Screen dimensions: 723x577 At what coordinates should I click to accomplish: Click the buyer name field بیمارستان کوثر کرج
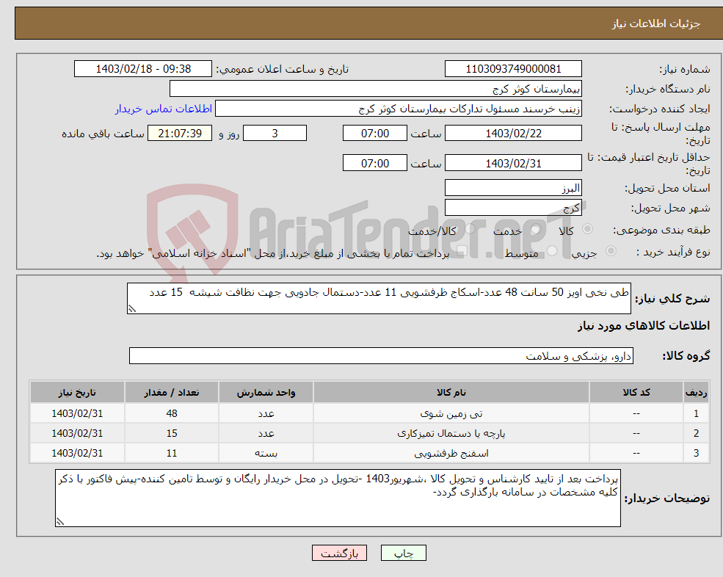tap(376, 89)
